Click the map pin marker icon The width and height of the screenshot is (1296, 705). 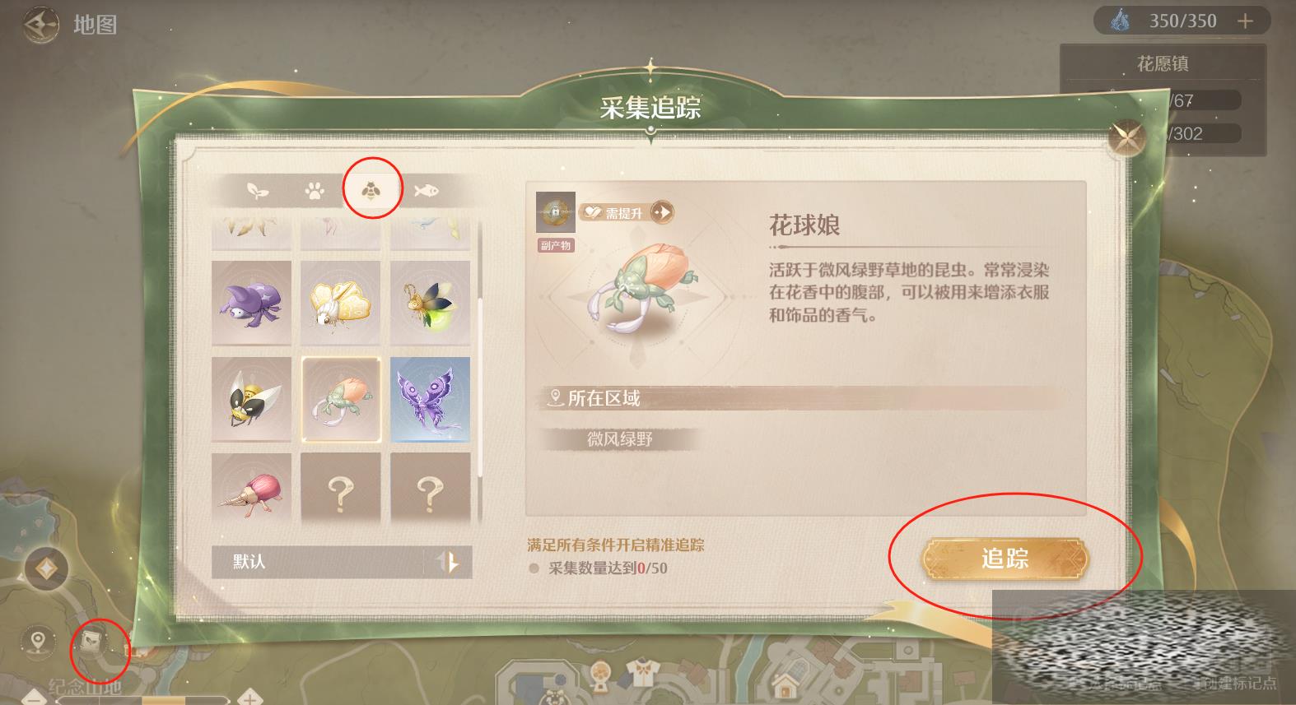37,640
